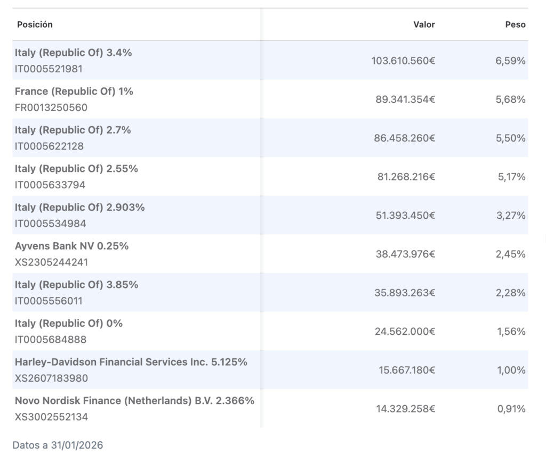The image size is (546, 454).
Task: Sort by the Valor column header
Action: (424, 24)
